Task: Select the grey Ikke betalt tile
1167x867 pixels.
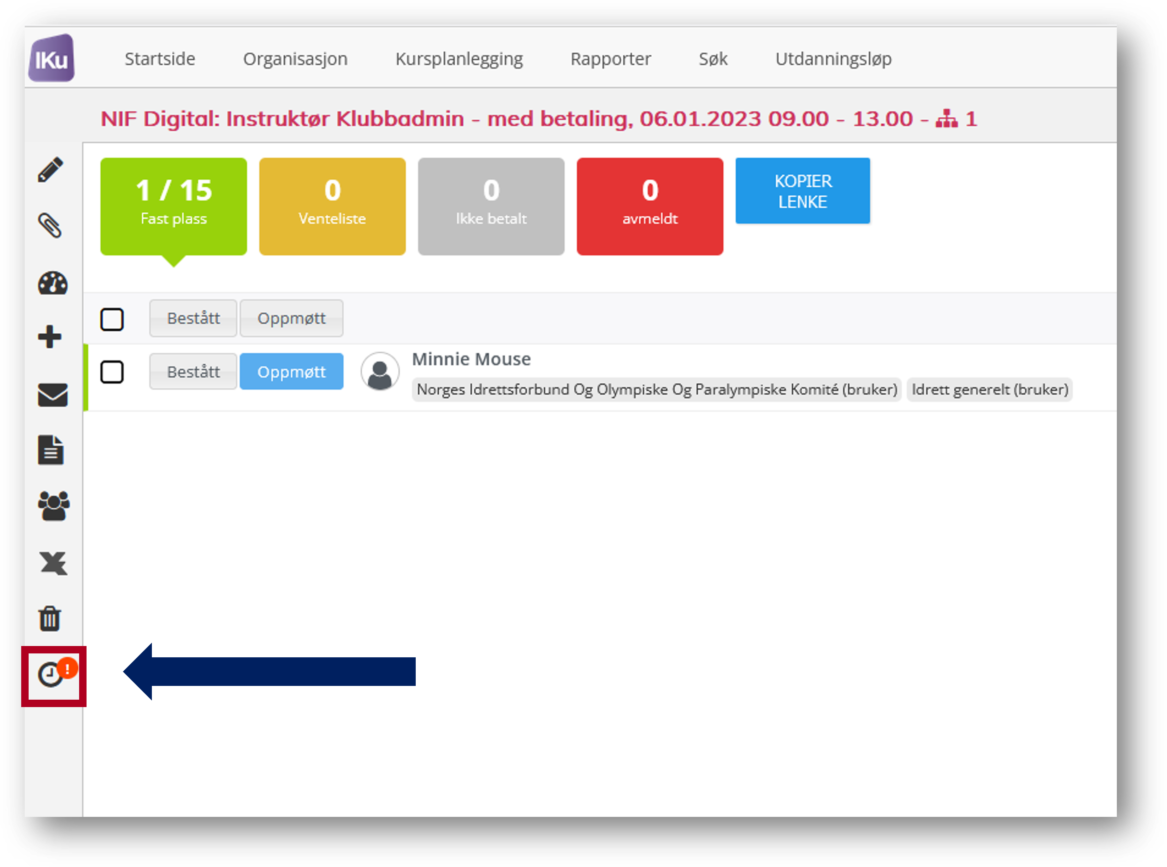Action: (491, 207)
